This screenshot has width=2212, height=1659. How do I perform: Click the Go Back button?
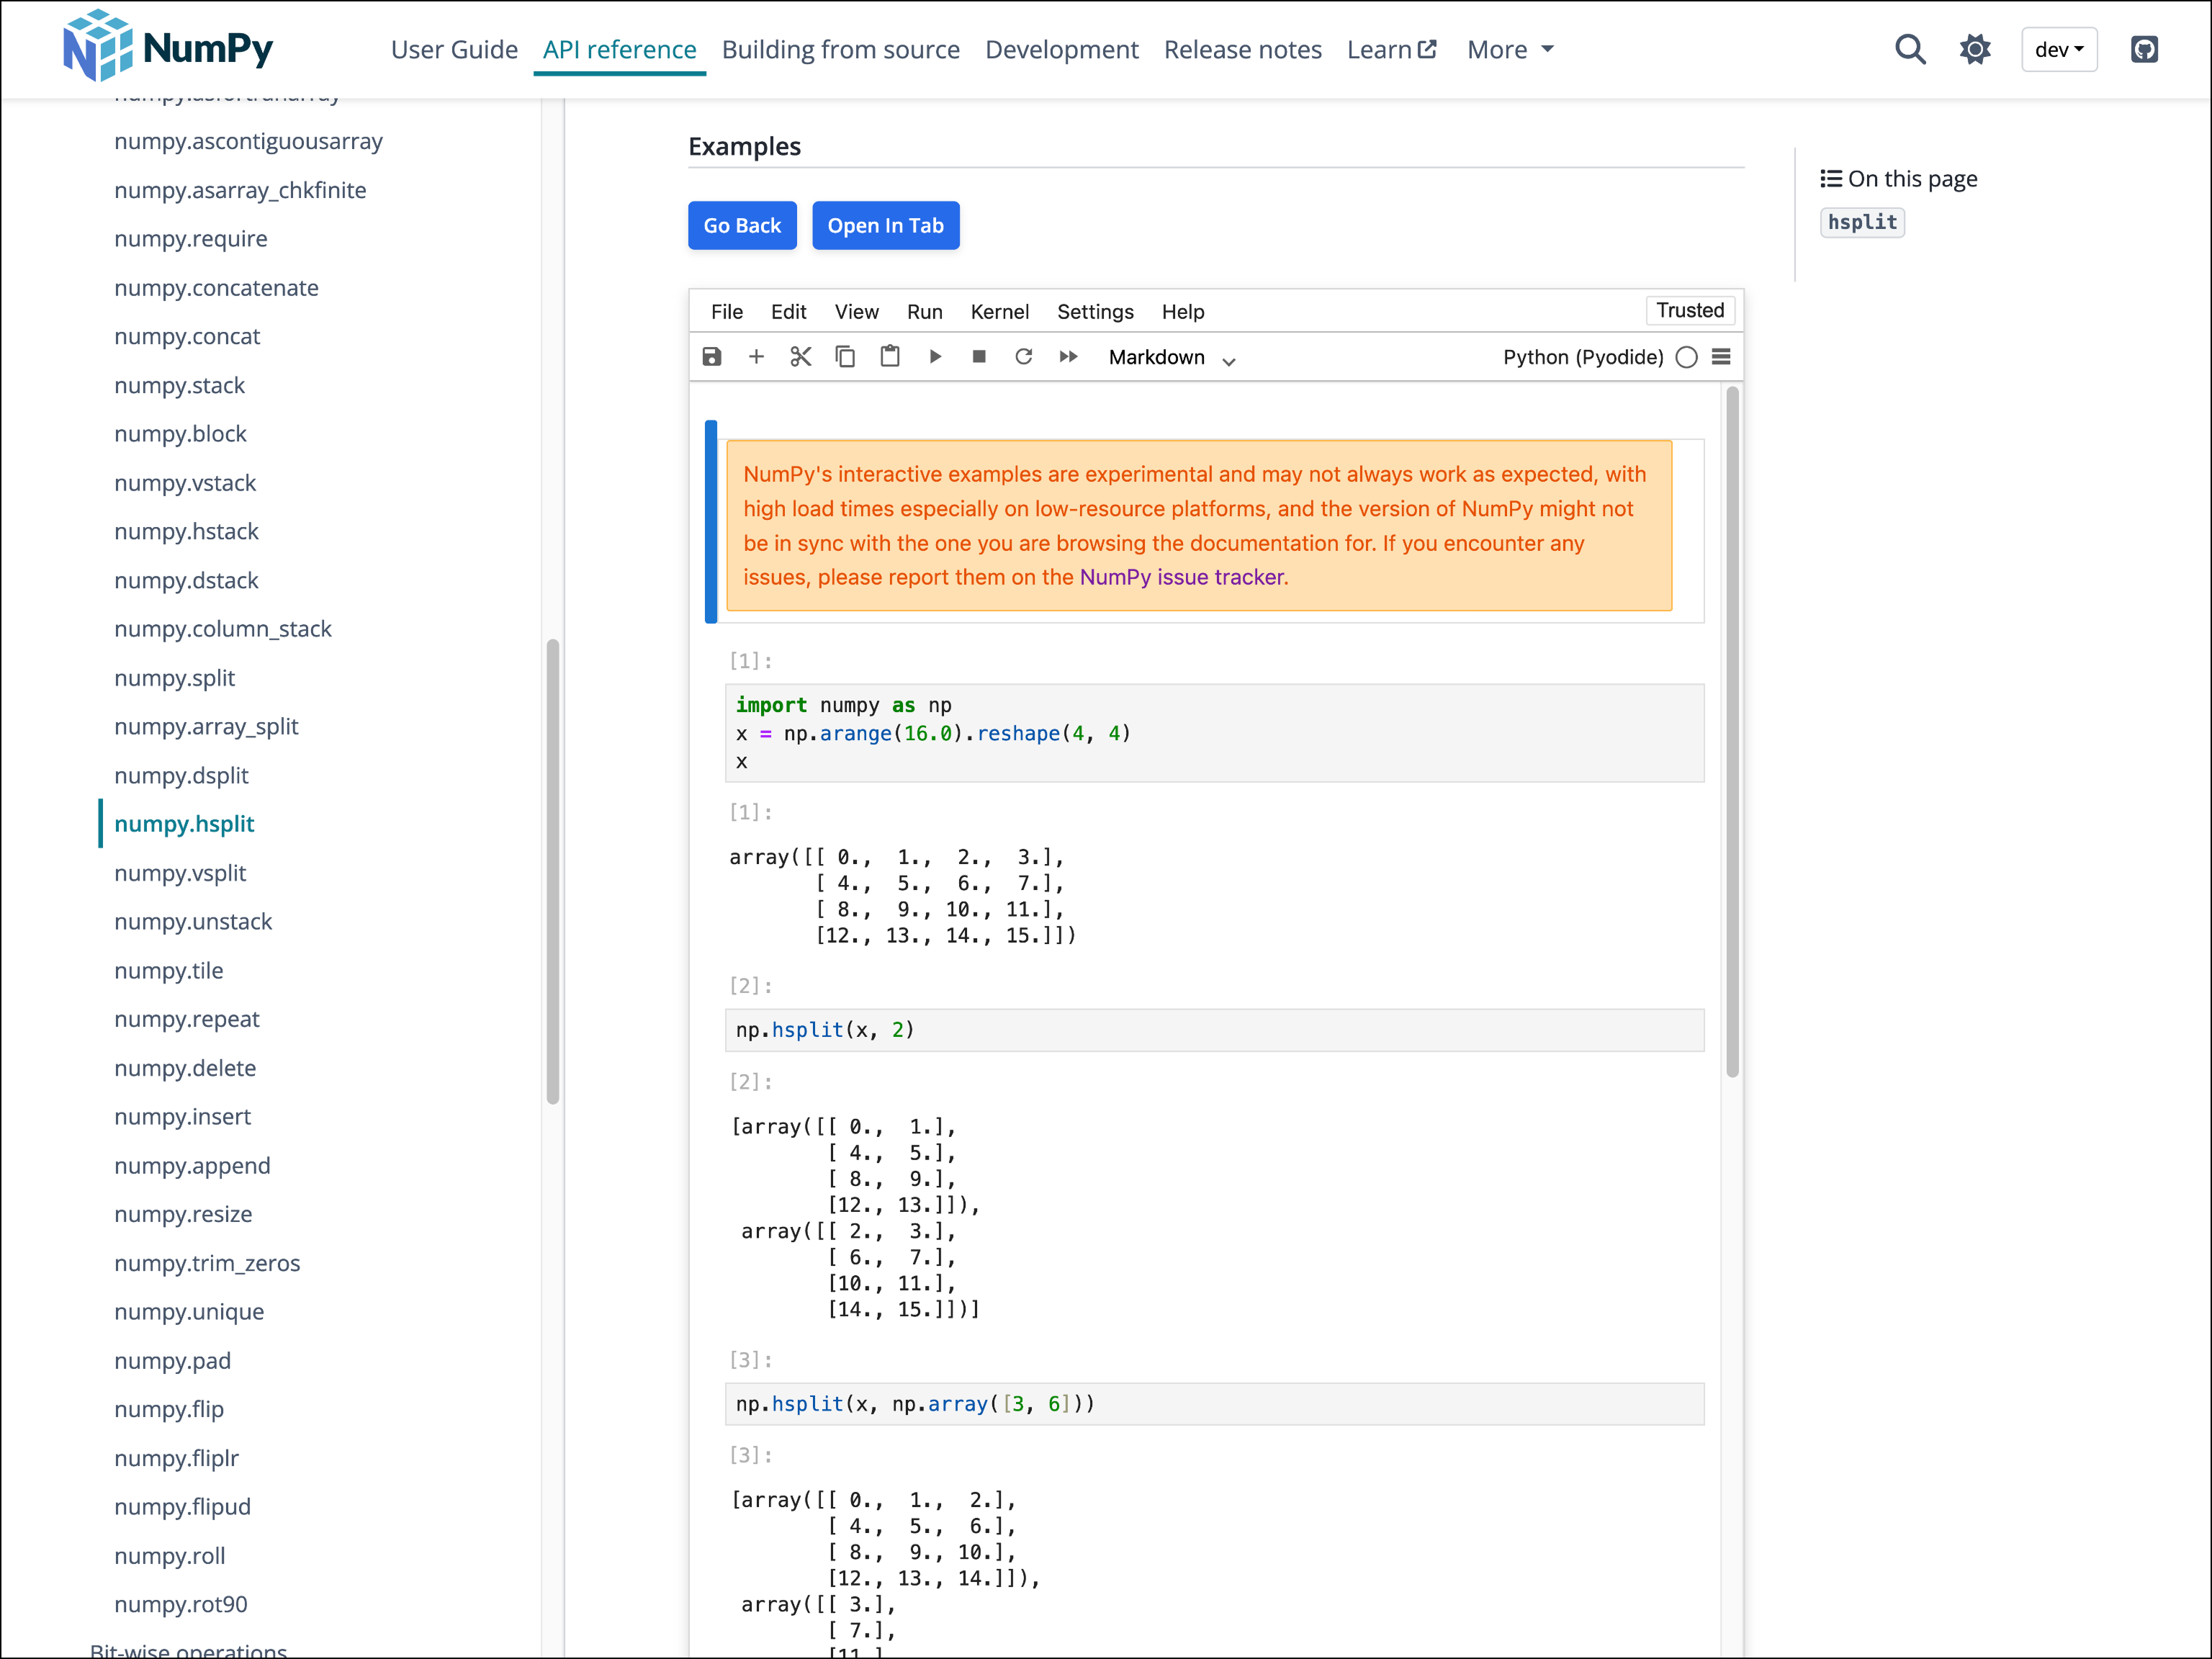click(x=742, y=226)
